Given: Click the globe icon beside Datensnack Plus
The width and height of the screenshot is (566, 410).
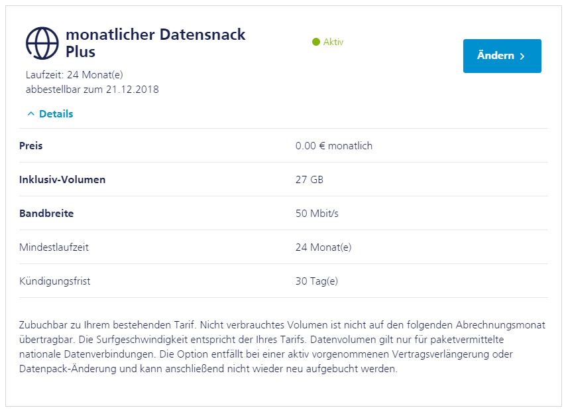Looking at the screenshot, I should [x=42, y=43].
